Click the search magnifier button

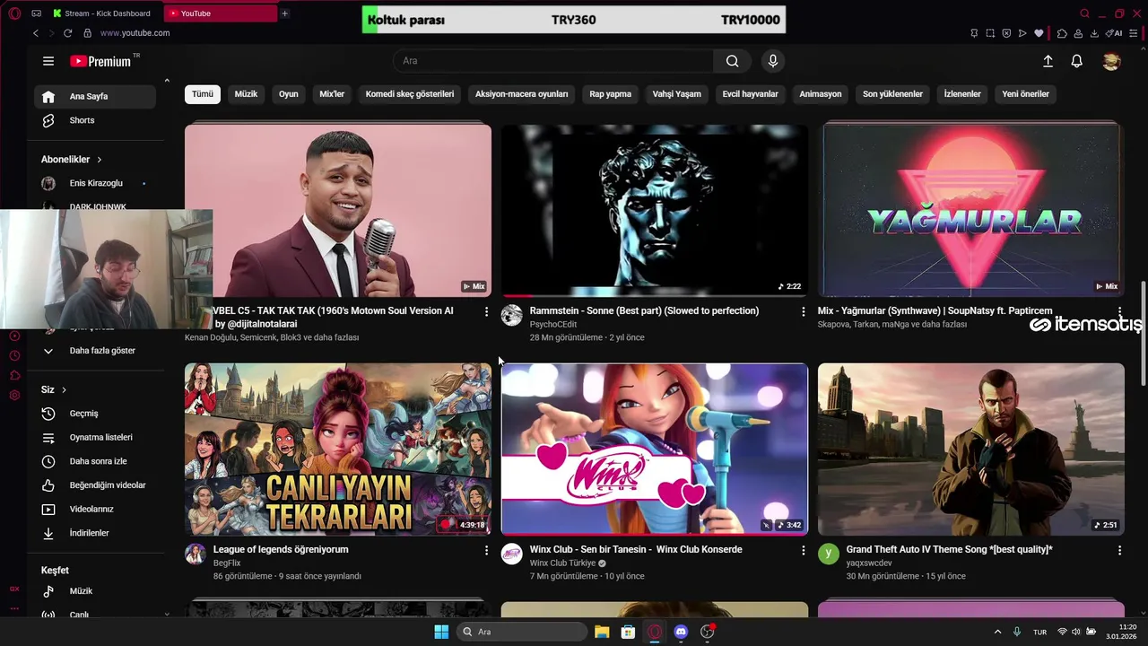point(733,61)
